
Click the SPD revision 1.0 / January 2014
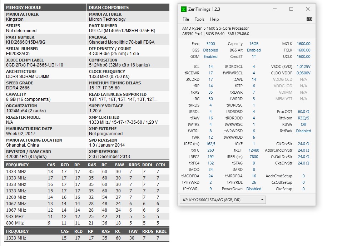(106, 146)
